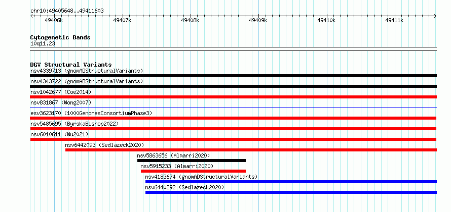
Task: Open variant label nsv6010611 (Wu2021)
Action: pos(59,134)
